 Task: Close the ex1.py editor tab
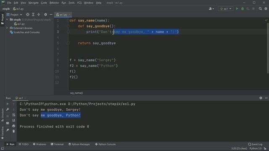69,15
